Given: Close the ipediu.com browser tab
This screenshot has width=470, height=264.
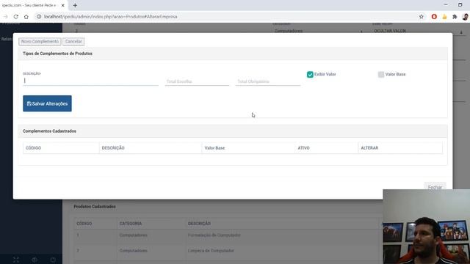Looking at the screenshot, I should pyautogui.click(x=62, y=5).
